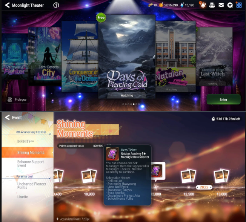Viewport: 246px width, 222px height.
Task: Click the green Free badge
Action: (101, 18)
